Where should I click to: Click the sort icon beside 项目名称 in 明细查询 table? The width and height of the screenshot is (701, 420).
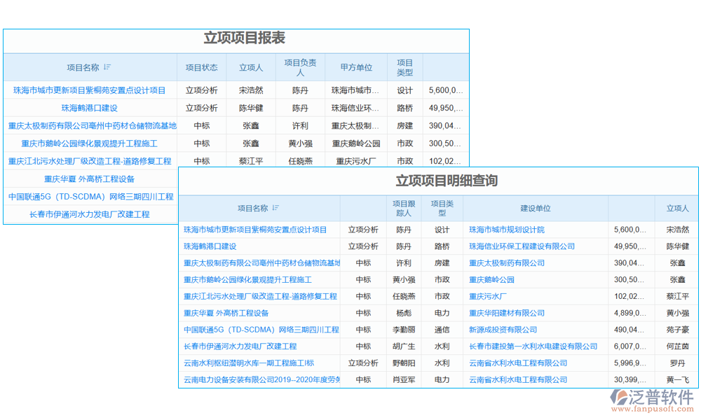[277, 208]
